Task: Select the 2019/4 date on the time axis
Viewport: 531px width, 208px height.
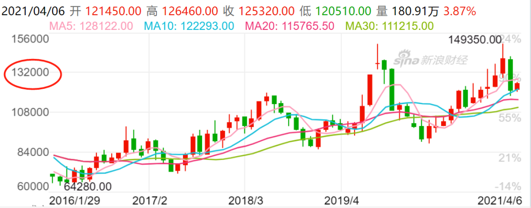Action: click(340, 201)
